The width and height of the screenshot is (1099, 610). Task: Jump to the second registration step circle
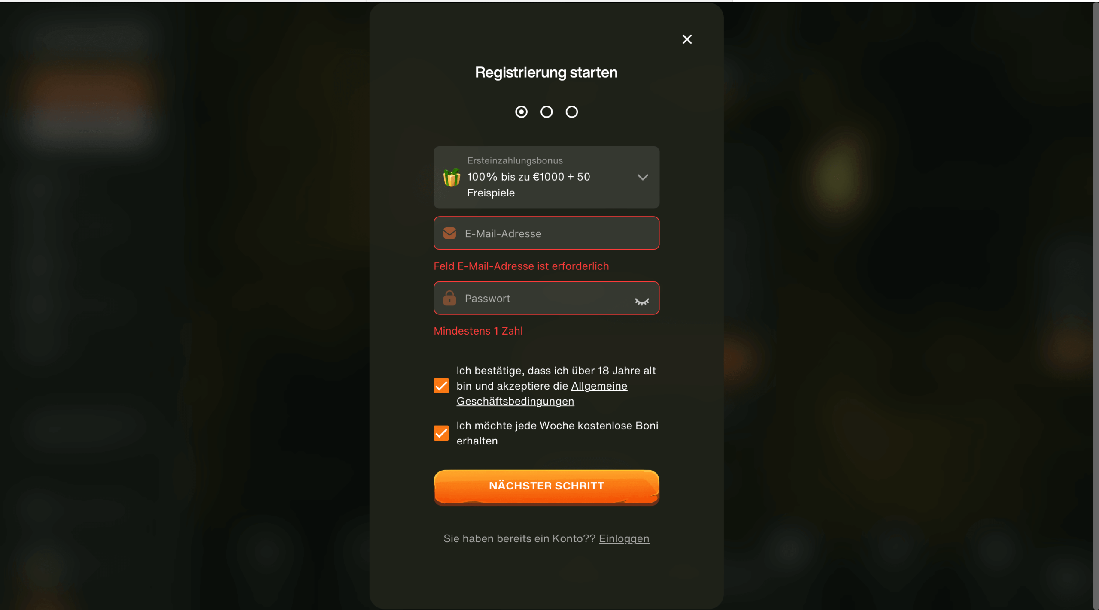pos(546,112)
